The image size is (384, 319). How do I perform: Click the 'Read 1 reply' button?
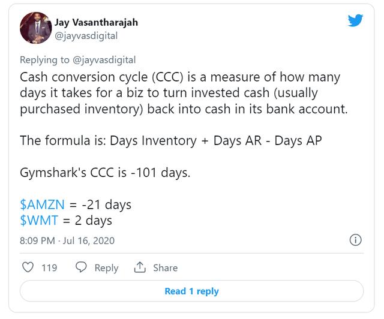[191, 291]
